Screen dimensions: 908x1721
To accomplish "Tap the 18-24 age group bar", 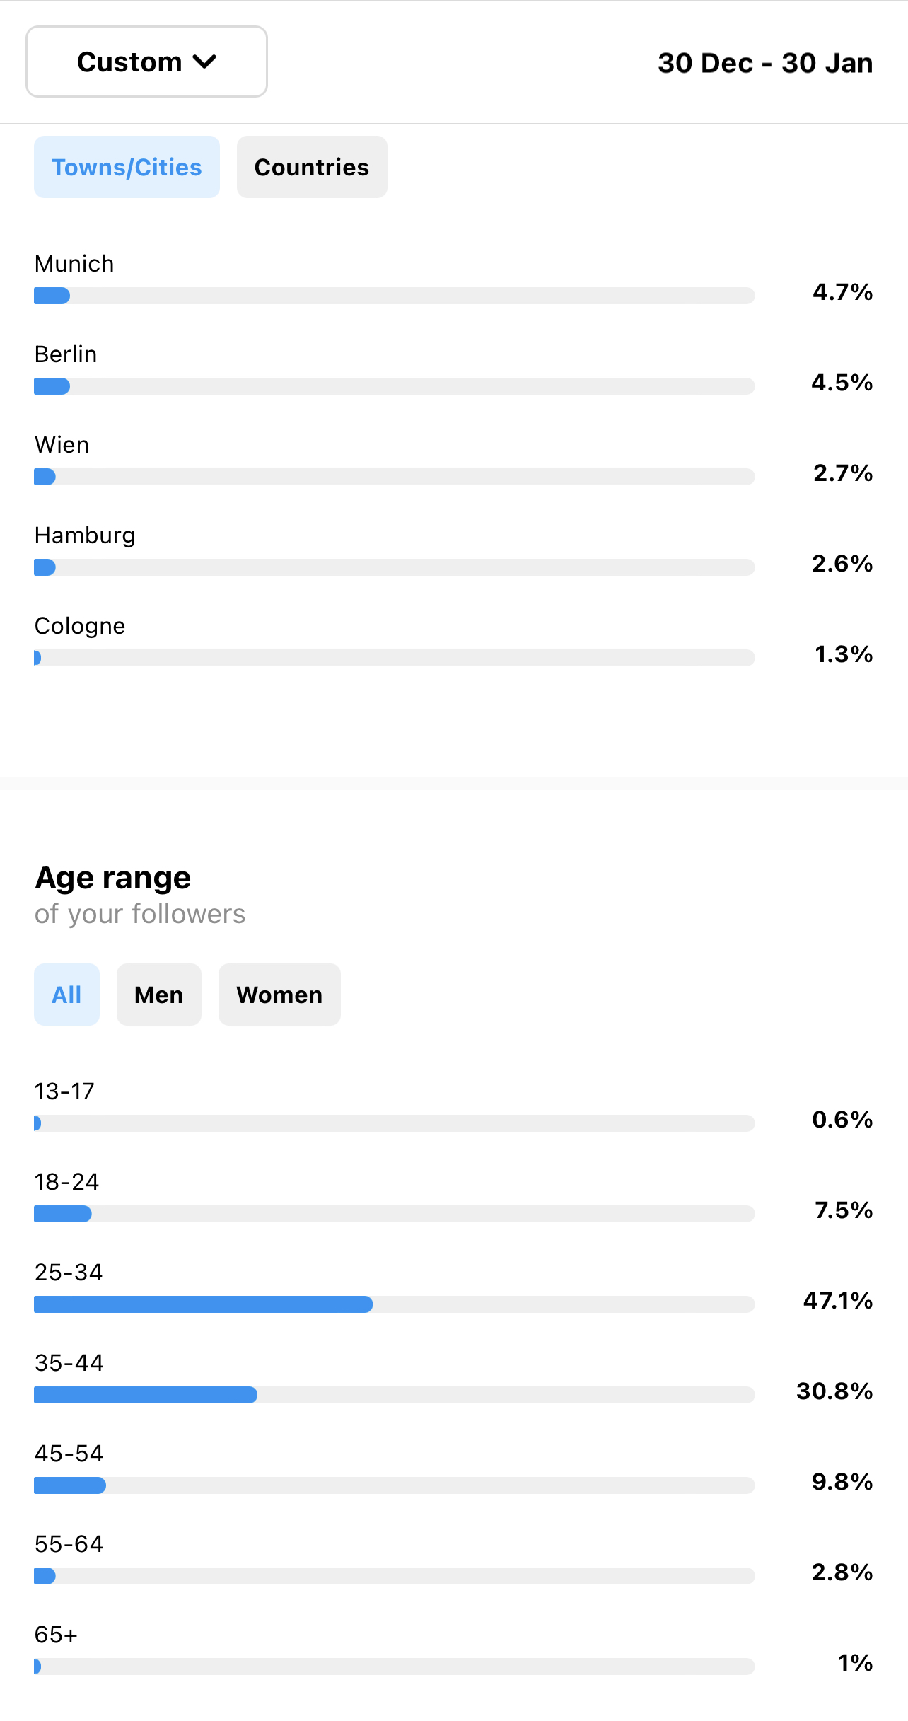I will [394, 1214].
